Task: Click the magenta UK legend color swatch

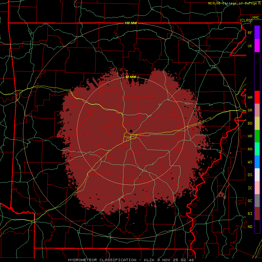Action: [x=257, y=46]
